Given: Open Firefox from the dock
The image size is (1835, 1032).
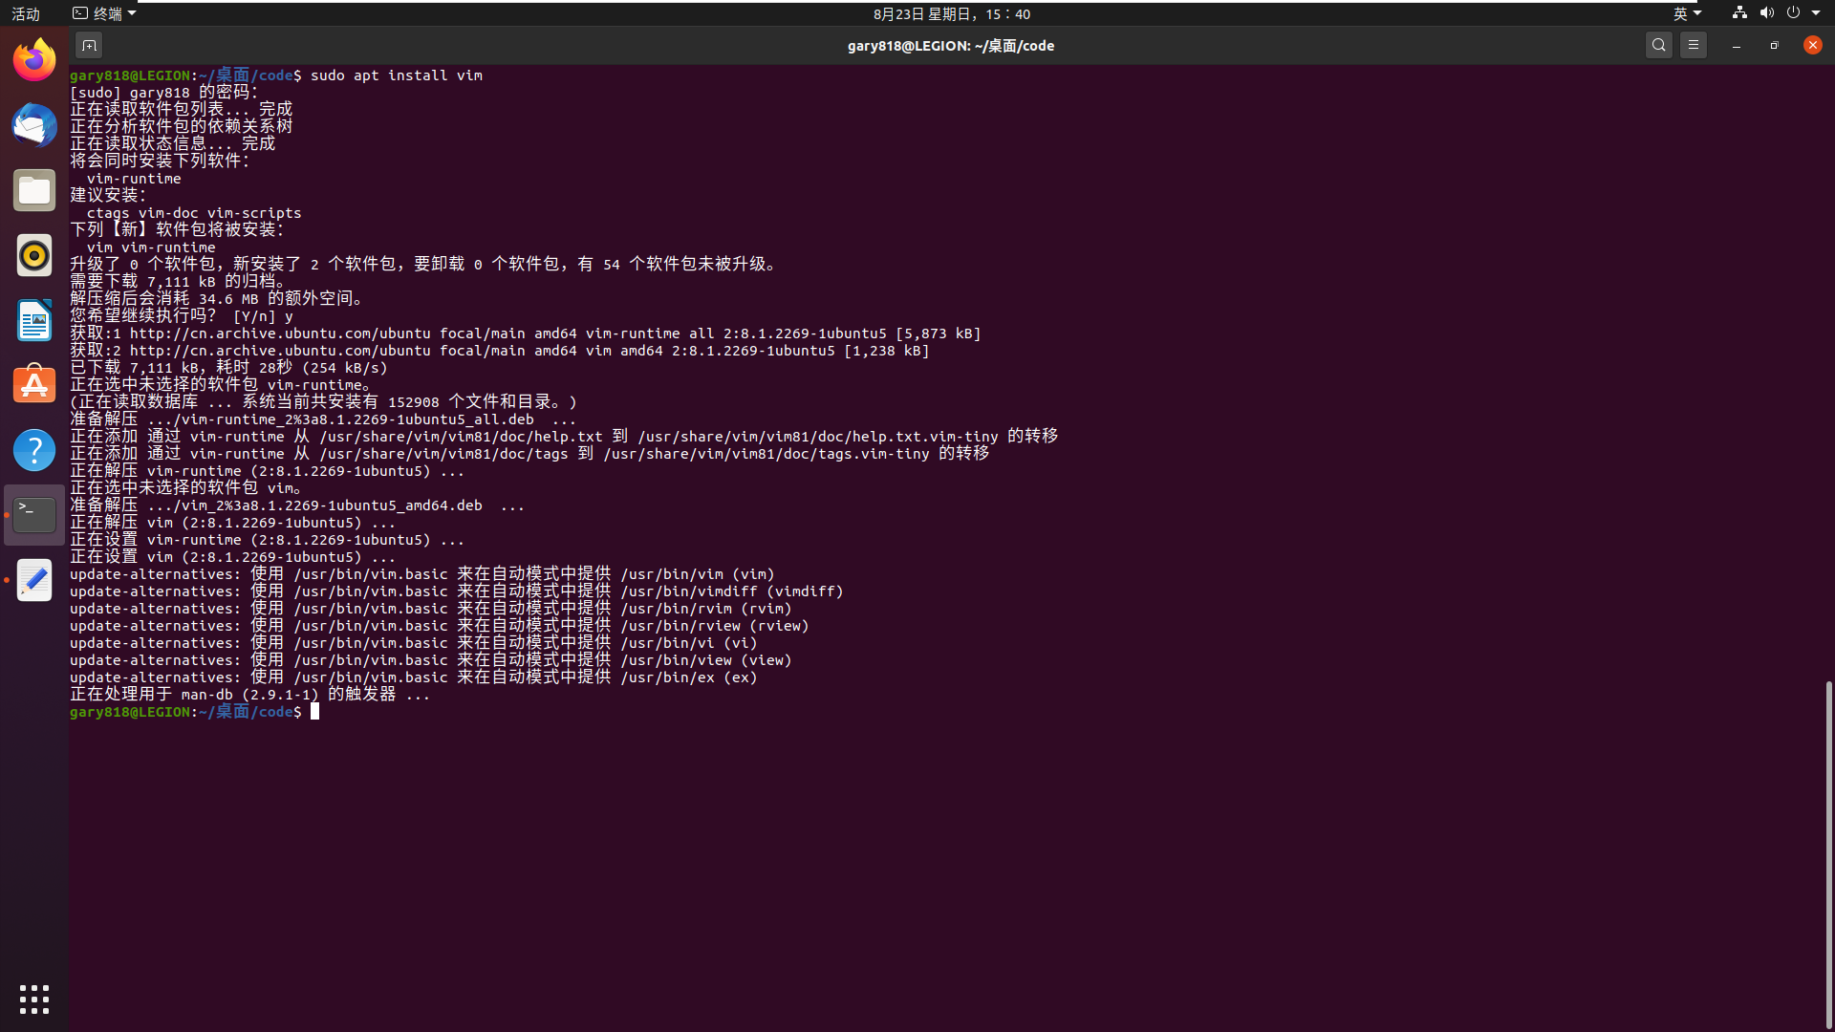Looking at the screenshot, I should coord(34,60).
